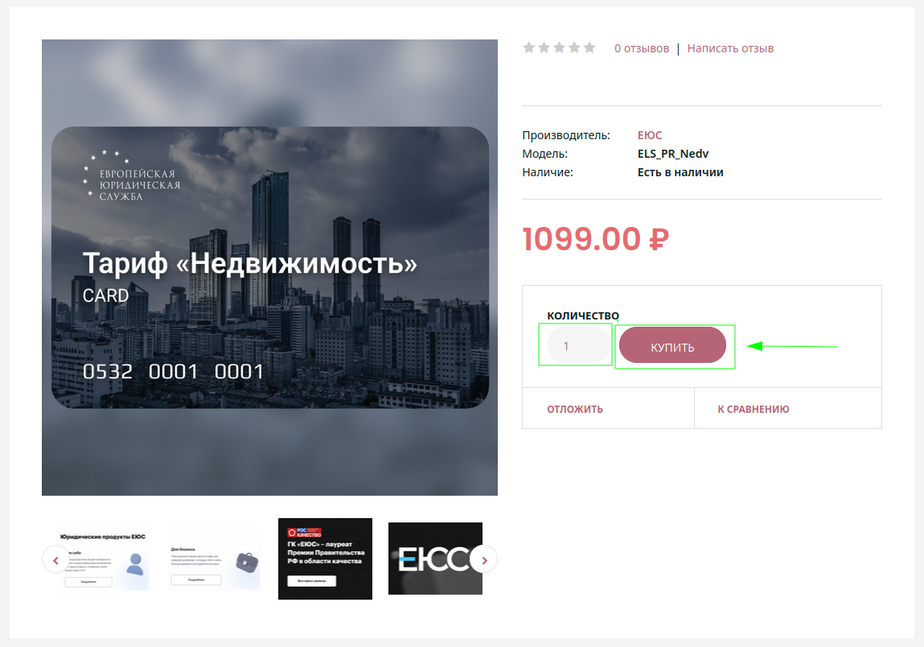Viewport: 924px width, 647px height.
Task: Click the first rating star
Action: (528, 47)
